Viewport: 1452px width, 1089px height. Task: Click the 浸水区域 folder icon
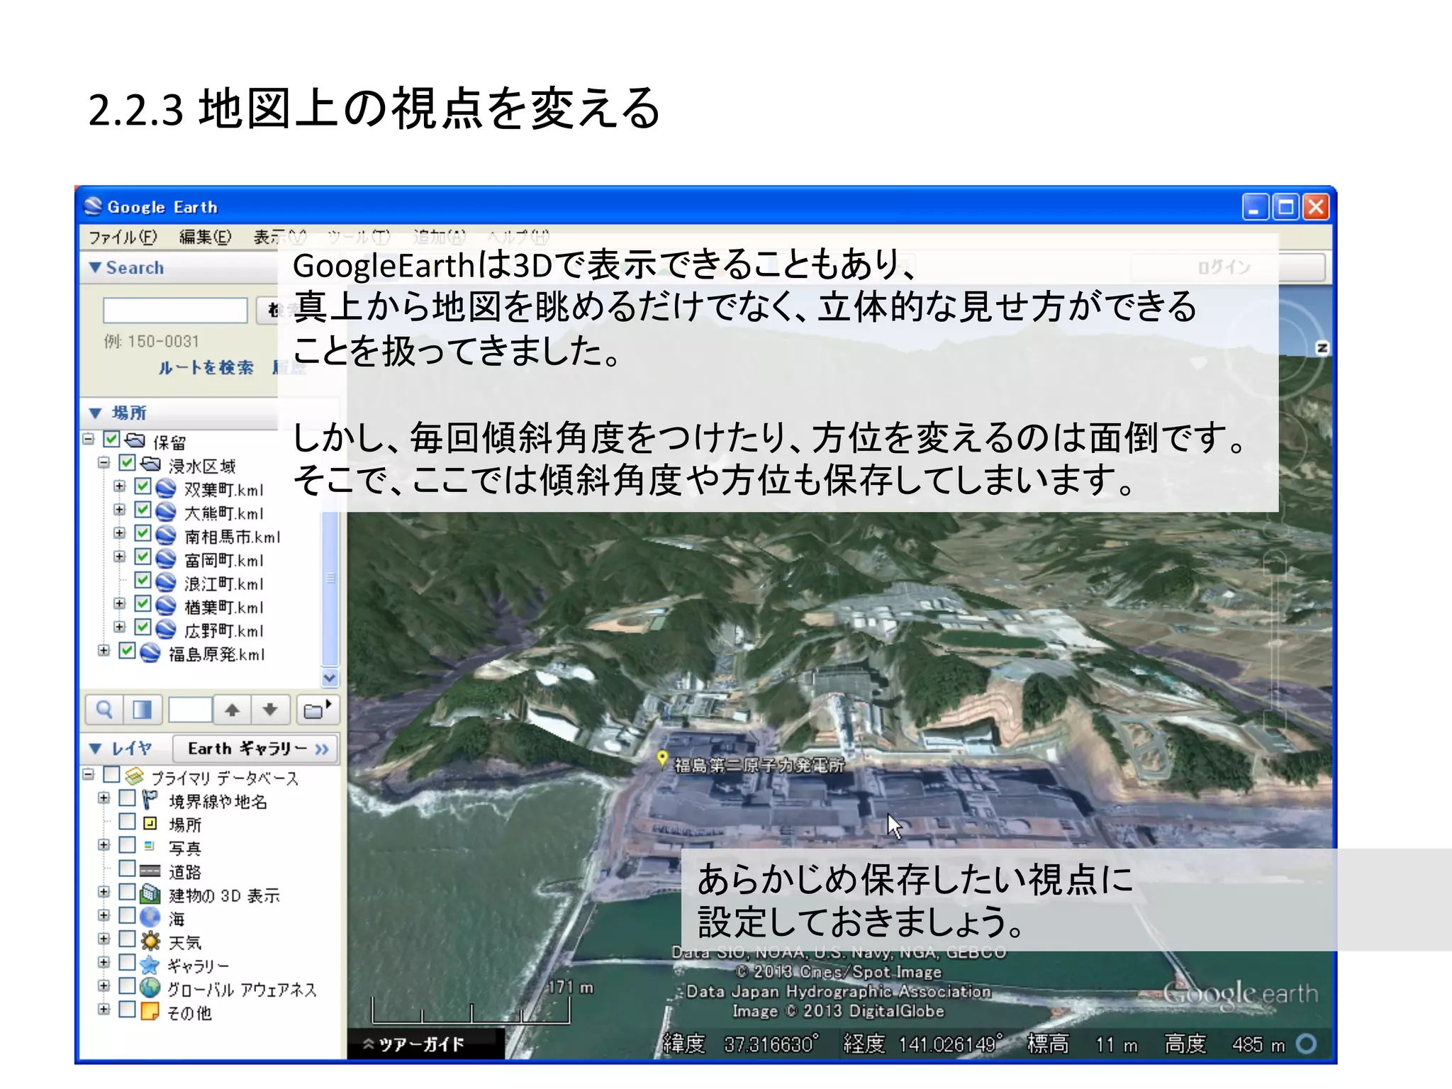click(150, 464)
